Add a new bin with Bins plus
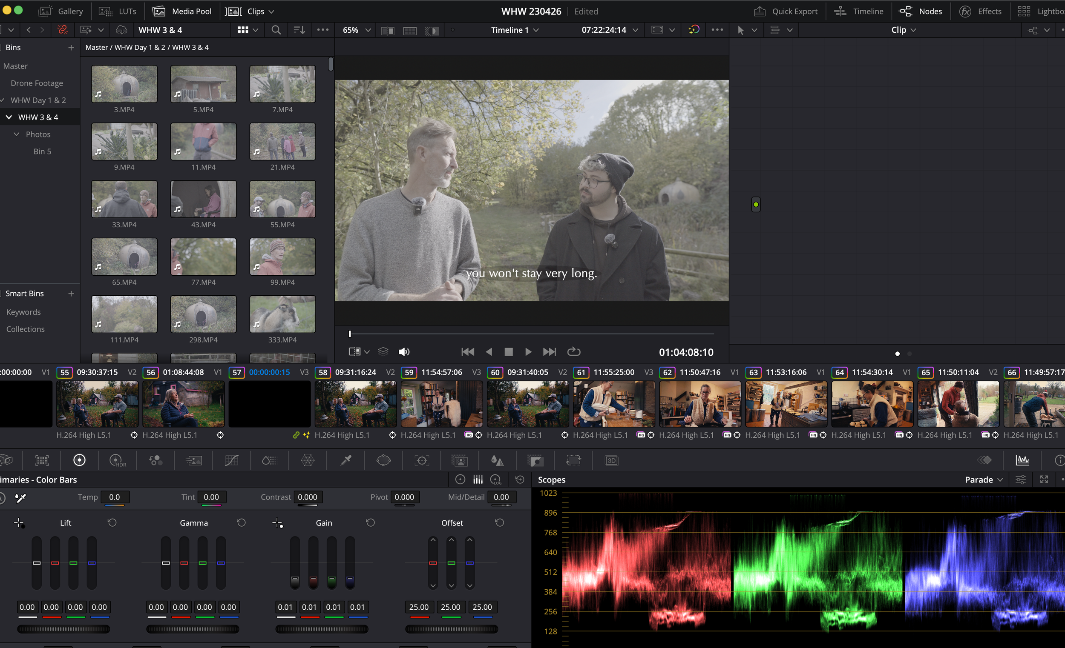This screenshot has height=648, width=1065. pyautogui.click(x=71, y=48)
